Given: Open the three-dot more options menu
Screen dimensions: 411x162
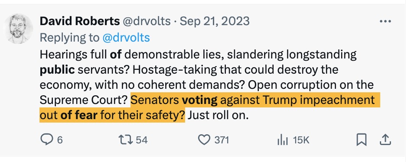Looking at the screenshot, I should (x=385, y=22).
